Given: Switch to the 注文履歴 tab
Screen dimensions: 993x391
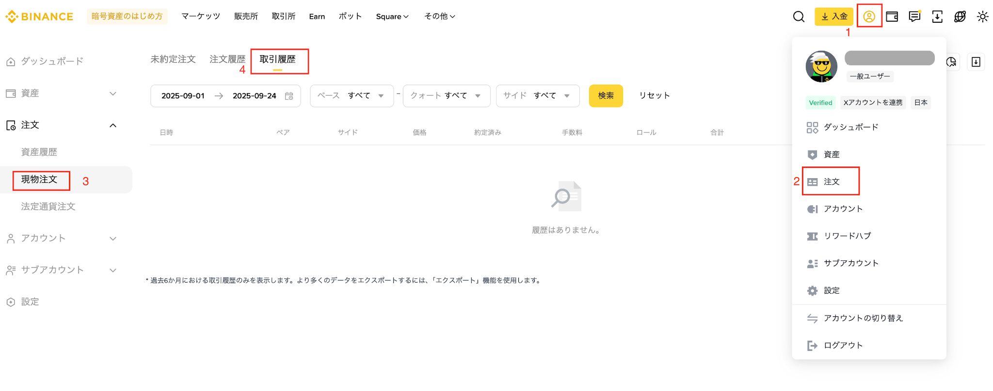Looking at the screenshot, I should pos(227,59).
